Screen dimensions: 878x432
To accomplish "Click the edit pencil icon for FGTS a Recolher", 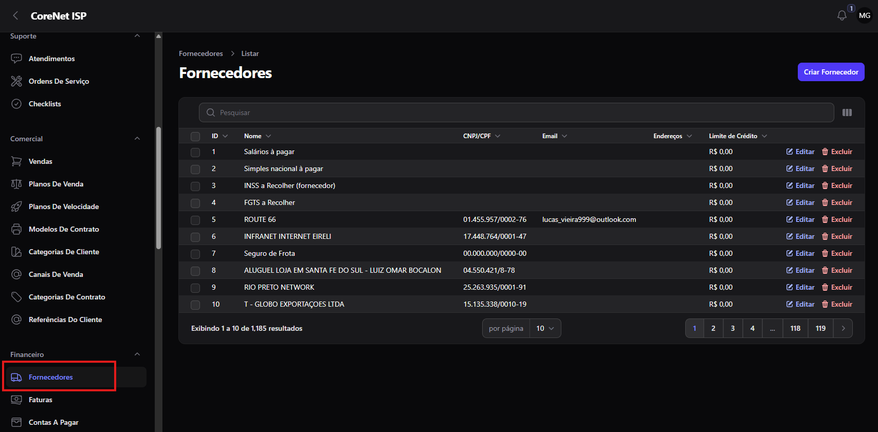I will [x=790, y=202].
